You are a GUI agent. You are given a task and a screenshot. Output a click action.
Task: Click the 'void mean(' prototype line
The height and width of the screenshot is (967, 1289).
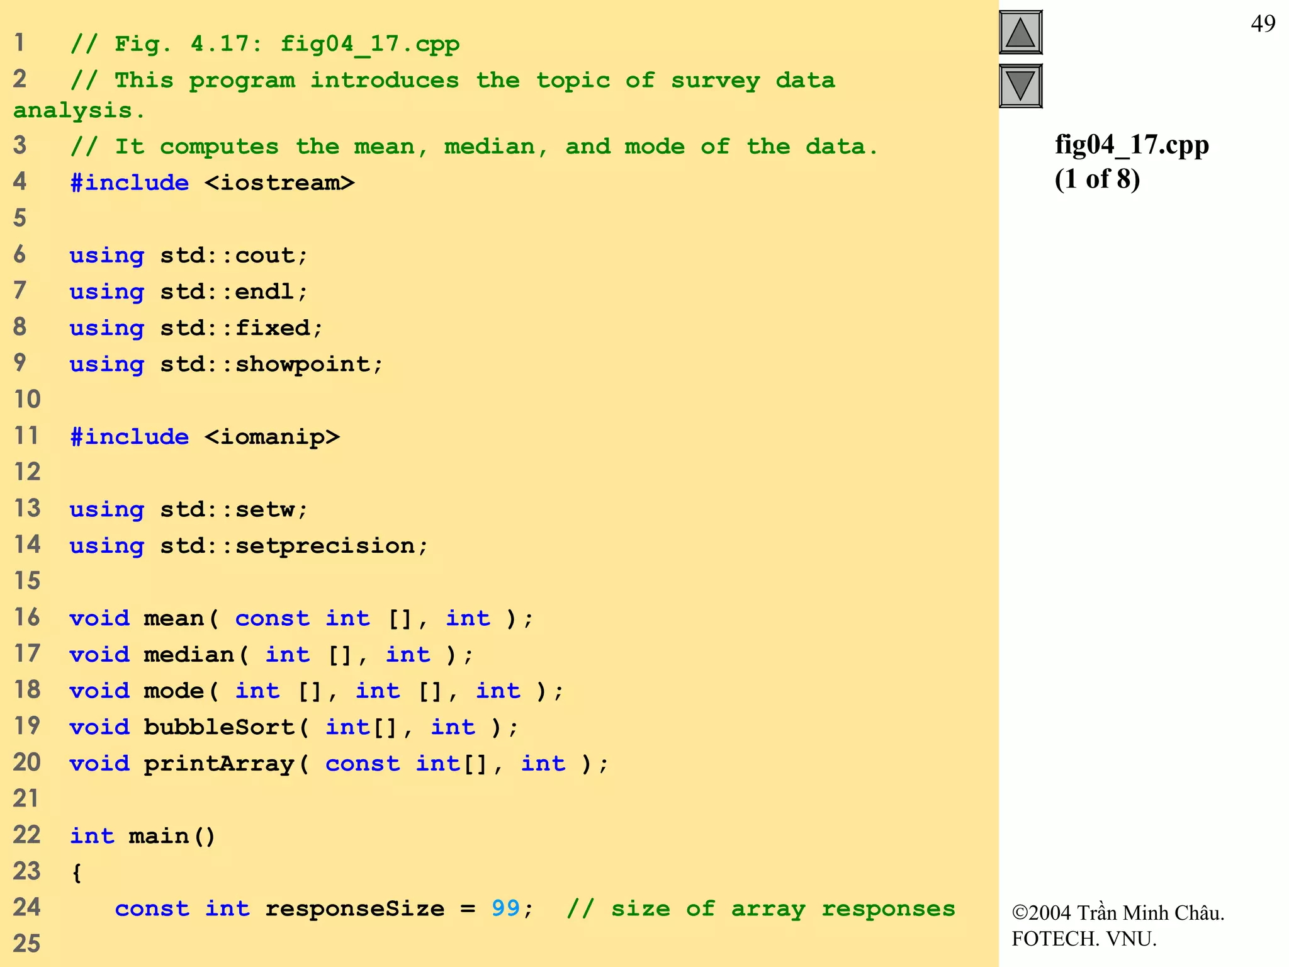pyautogui.click(x=301, y=619)
